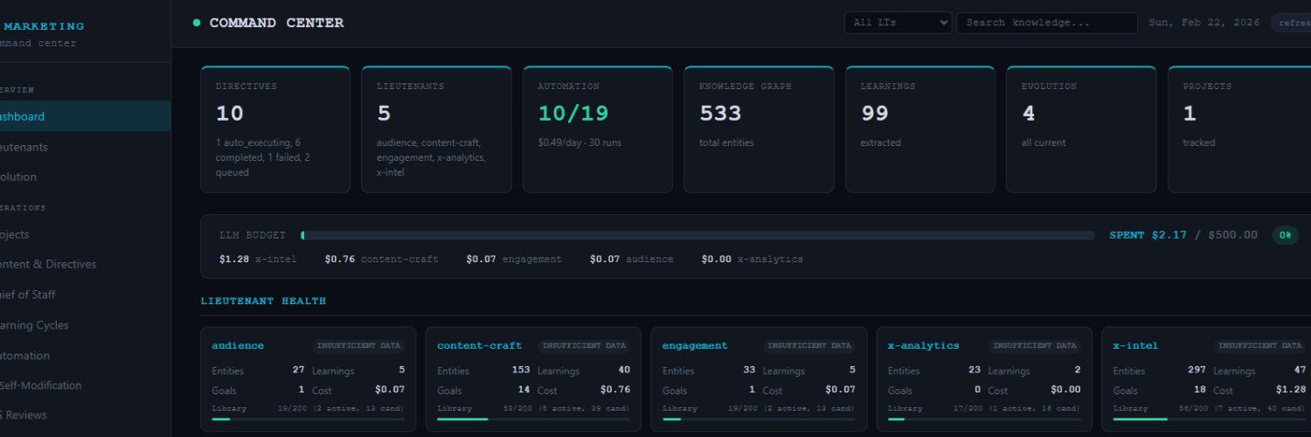Click the $0.76 content-craft budget entry

(381, 259)
